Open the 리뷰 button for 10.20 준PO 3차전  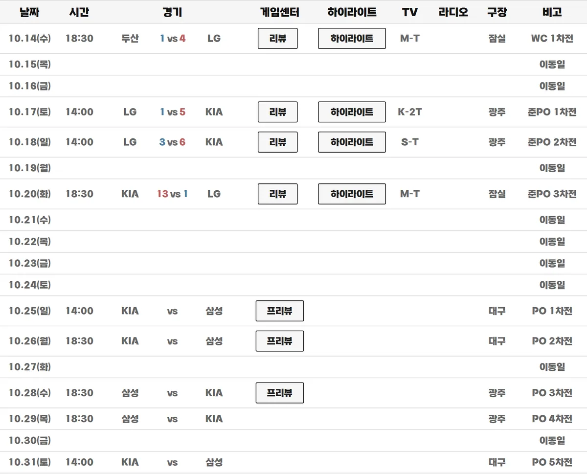(x=277, y=194)
